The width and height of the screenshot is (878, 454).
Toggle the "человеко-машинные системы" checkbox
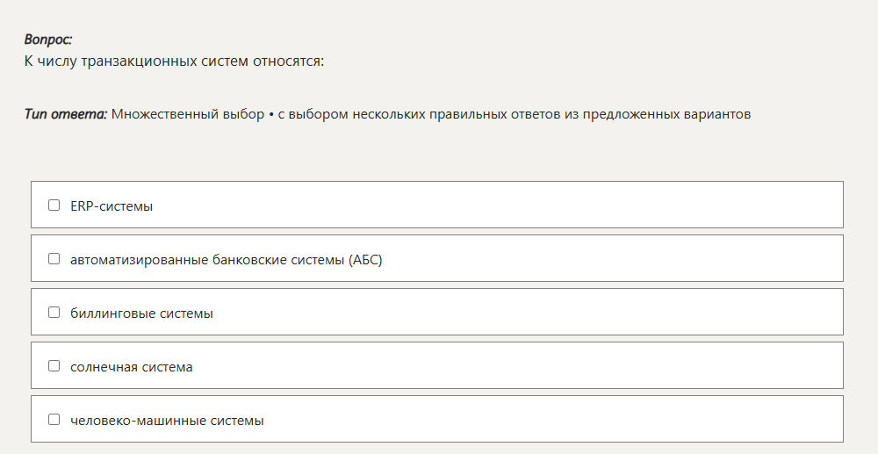[54, 419]
